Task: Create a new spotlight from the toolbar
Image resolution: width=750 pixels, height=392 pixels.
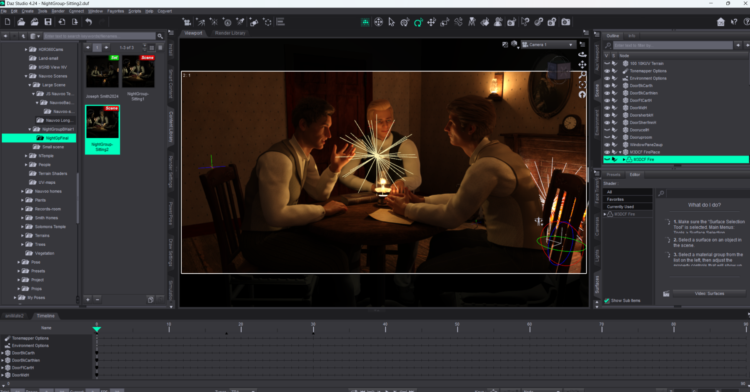Action: (240, 22)
